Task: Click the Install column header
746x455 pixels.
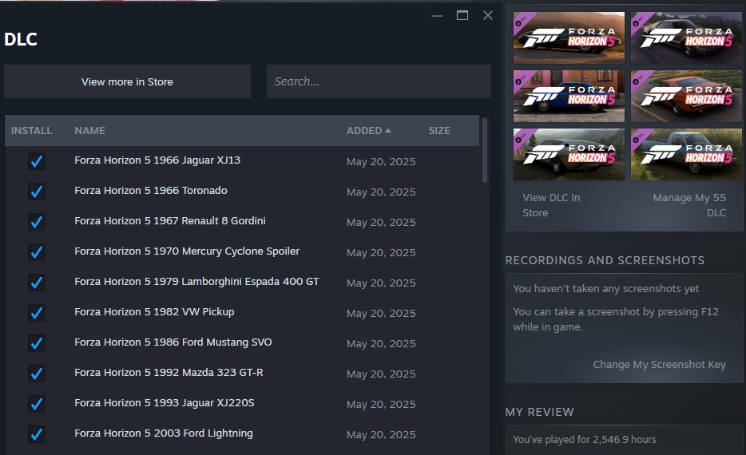Action: [x=32, y=131]
